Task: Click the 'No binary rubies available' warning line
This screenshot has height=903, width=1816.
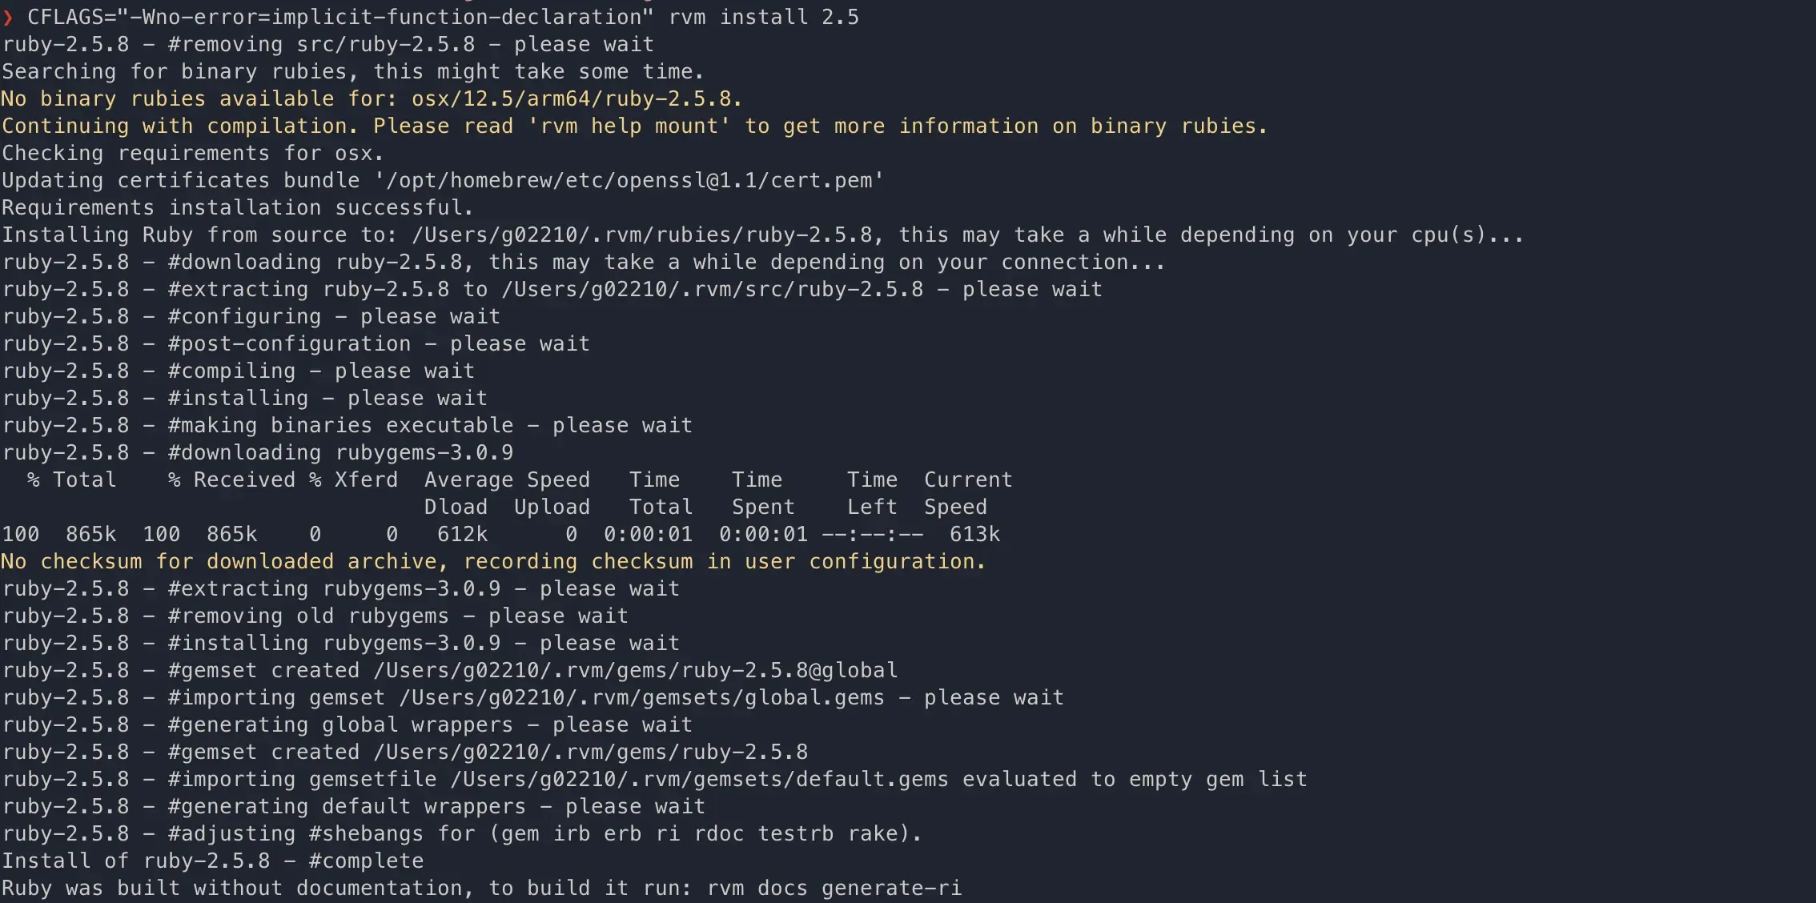Action: coord(372,99)
